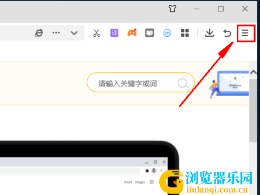Open the three-dot more options in address bar
This screenshot has height=195, width=260.
[x=56, y=33]
